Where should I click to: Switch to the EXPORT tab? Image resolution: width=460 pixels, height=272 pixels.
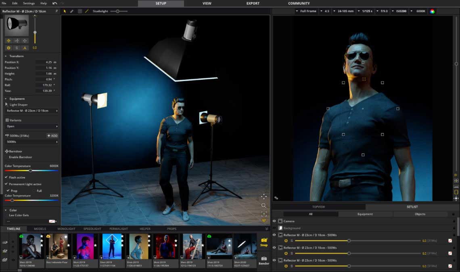pyautogui.click(x=253, y=3)
